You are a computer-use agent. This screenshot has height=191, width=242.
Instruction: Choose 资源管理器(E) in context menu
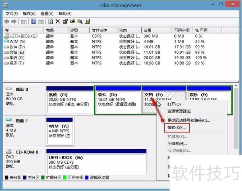(179, 111)
